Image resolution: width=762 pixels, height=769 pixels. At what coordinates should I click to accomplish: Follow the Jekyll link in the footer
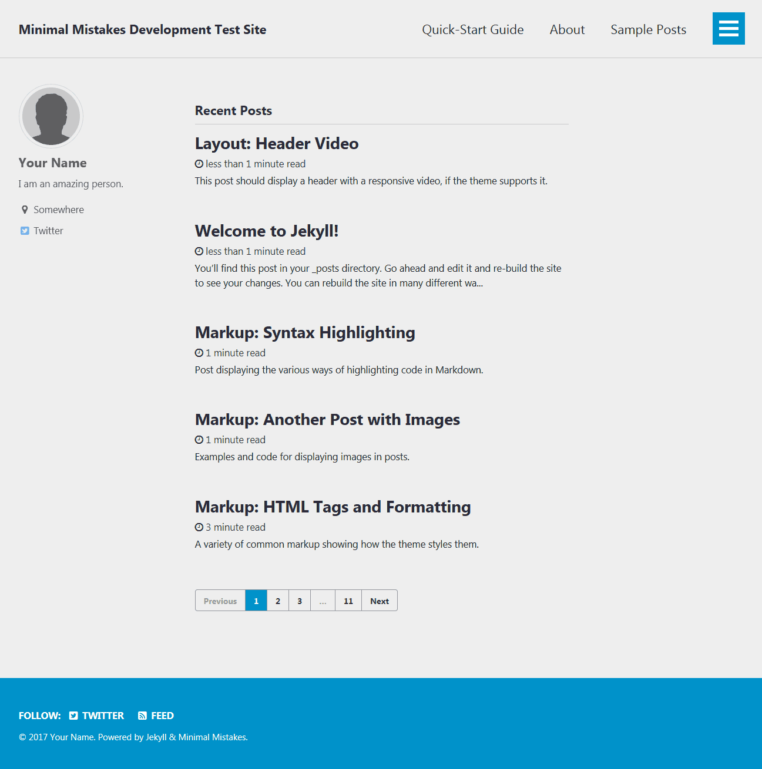[156, 737]
